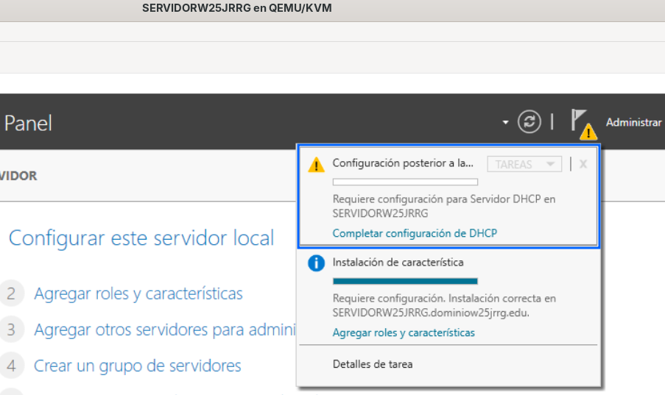This screenshot has height=395, width=665.
Task: Click the info icon of feature installation
Action: pyautogui.click(x=316, y=263)
